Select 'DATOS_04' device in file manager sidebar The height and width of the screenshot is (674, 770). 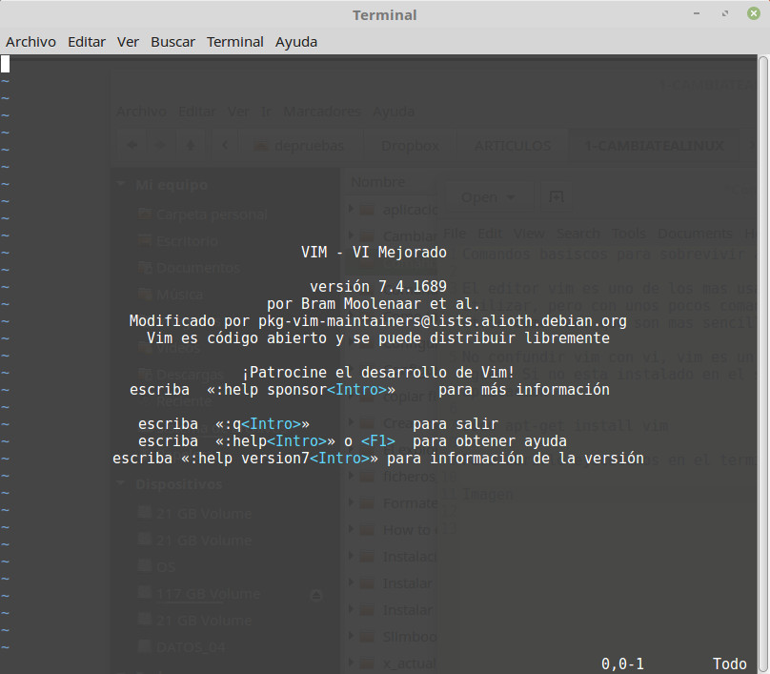click(x=183, y=647)
